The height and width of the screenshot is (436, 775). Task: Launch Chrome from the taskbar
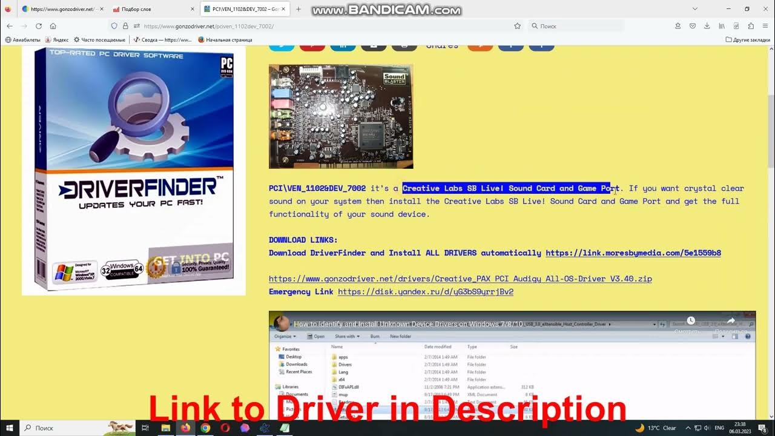pos(205,428)
